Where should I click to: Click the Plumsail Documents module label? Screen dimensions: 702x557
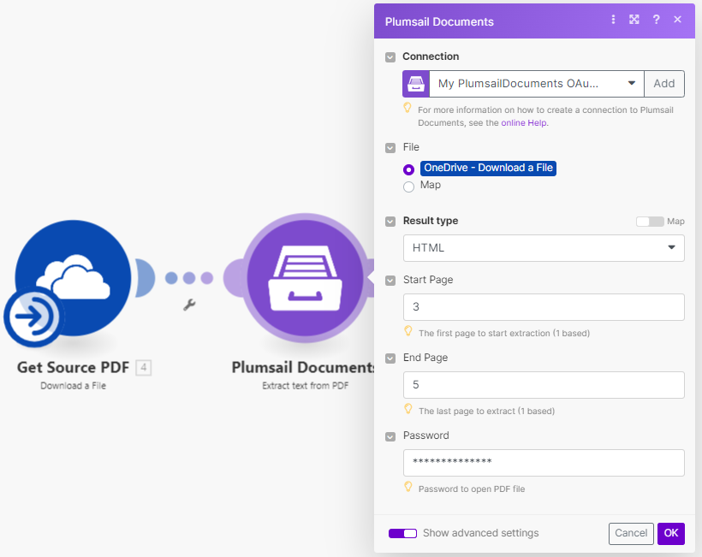coord(303,367)
